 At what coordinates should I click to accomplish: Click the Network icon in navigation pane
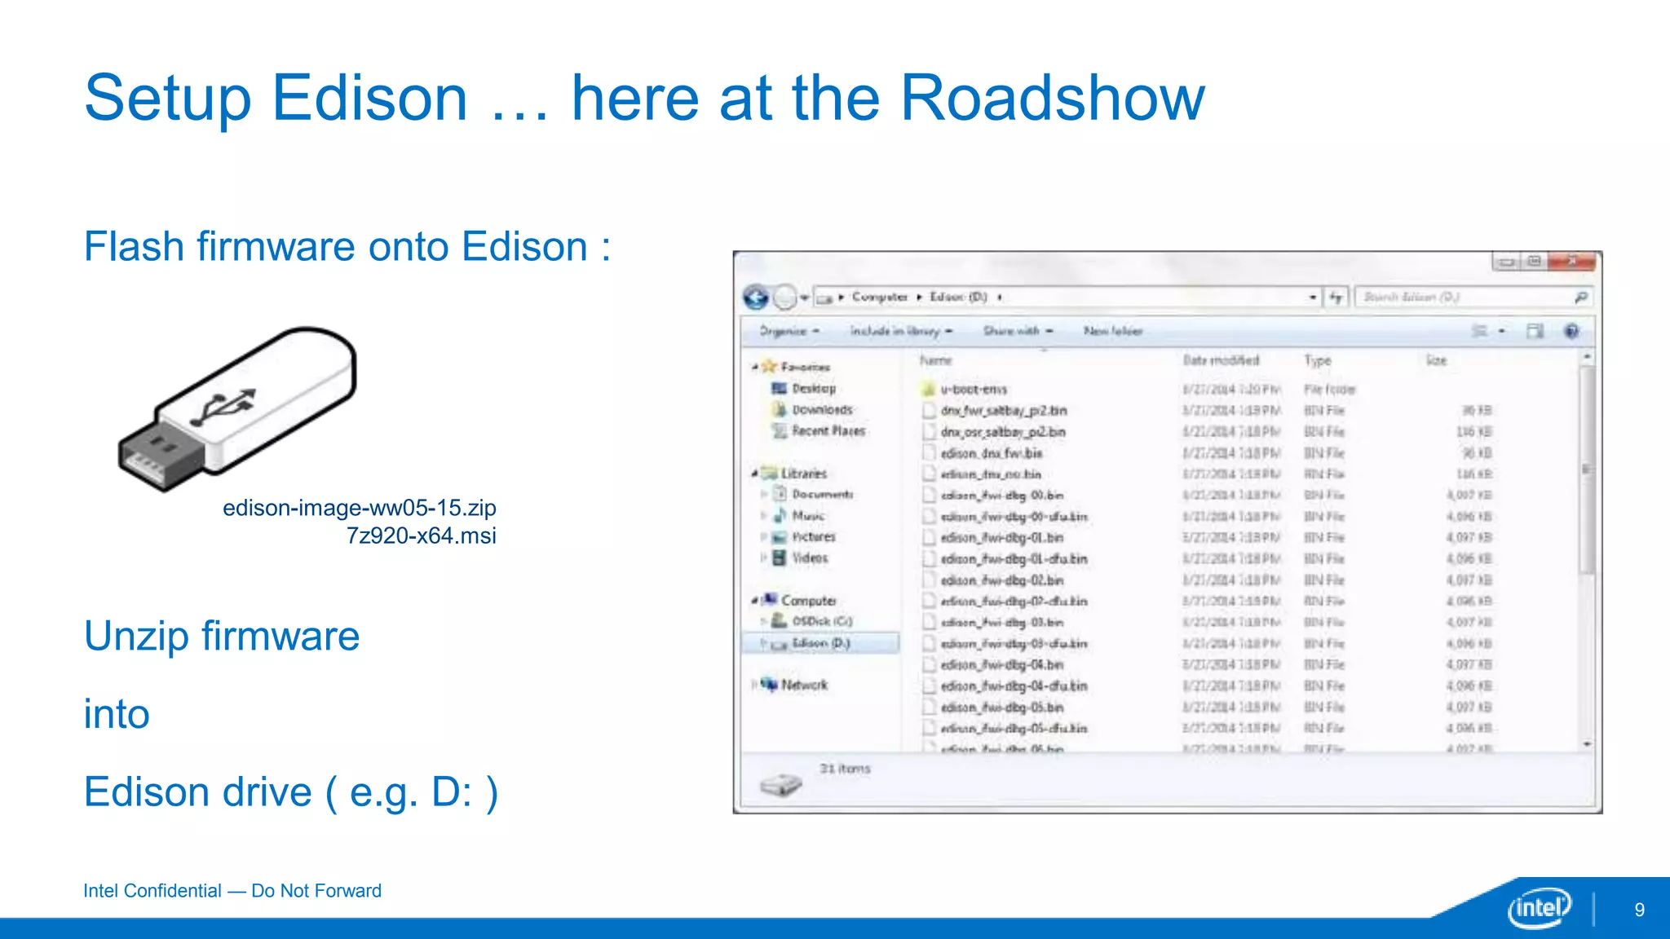[769, 685]
